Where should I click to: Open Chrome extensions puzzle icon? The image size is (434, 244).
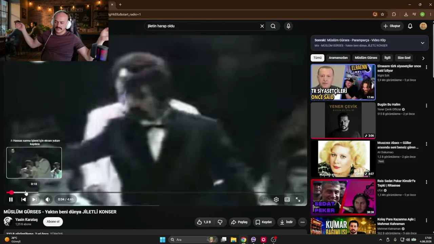tap(394, 14)
